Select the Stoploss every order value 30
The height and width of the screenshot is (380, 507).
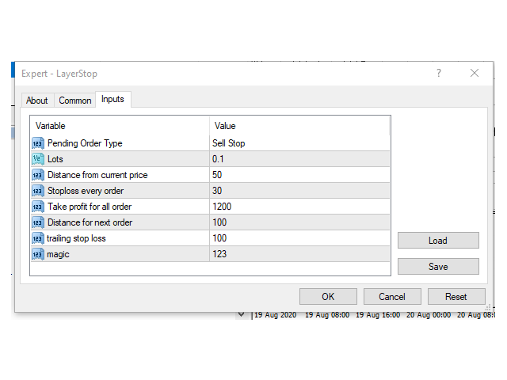tap(299, 191)
